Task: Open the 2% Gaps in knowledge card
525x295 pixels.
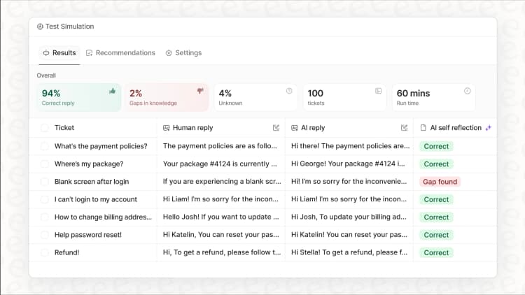Action: (167, 97)
